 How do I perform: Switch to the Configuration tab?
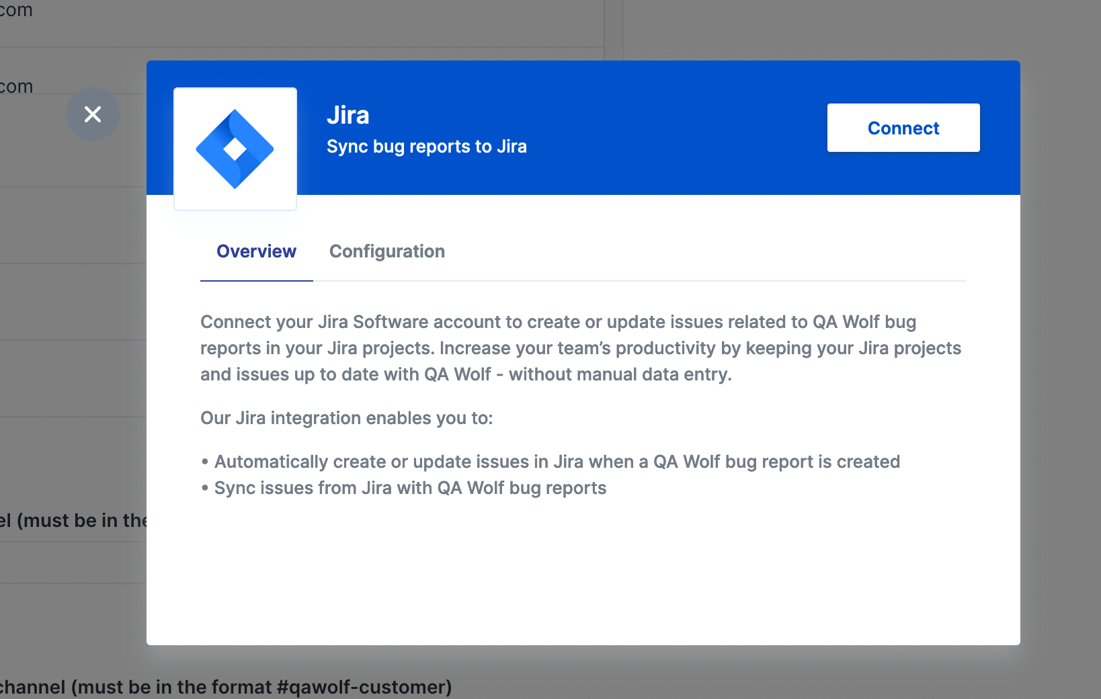(x=387, y=251)
